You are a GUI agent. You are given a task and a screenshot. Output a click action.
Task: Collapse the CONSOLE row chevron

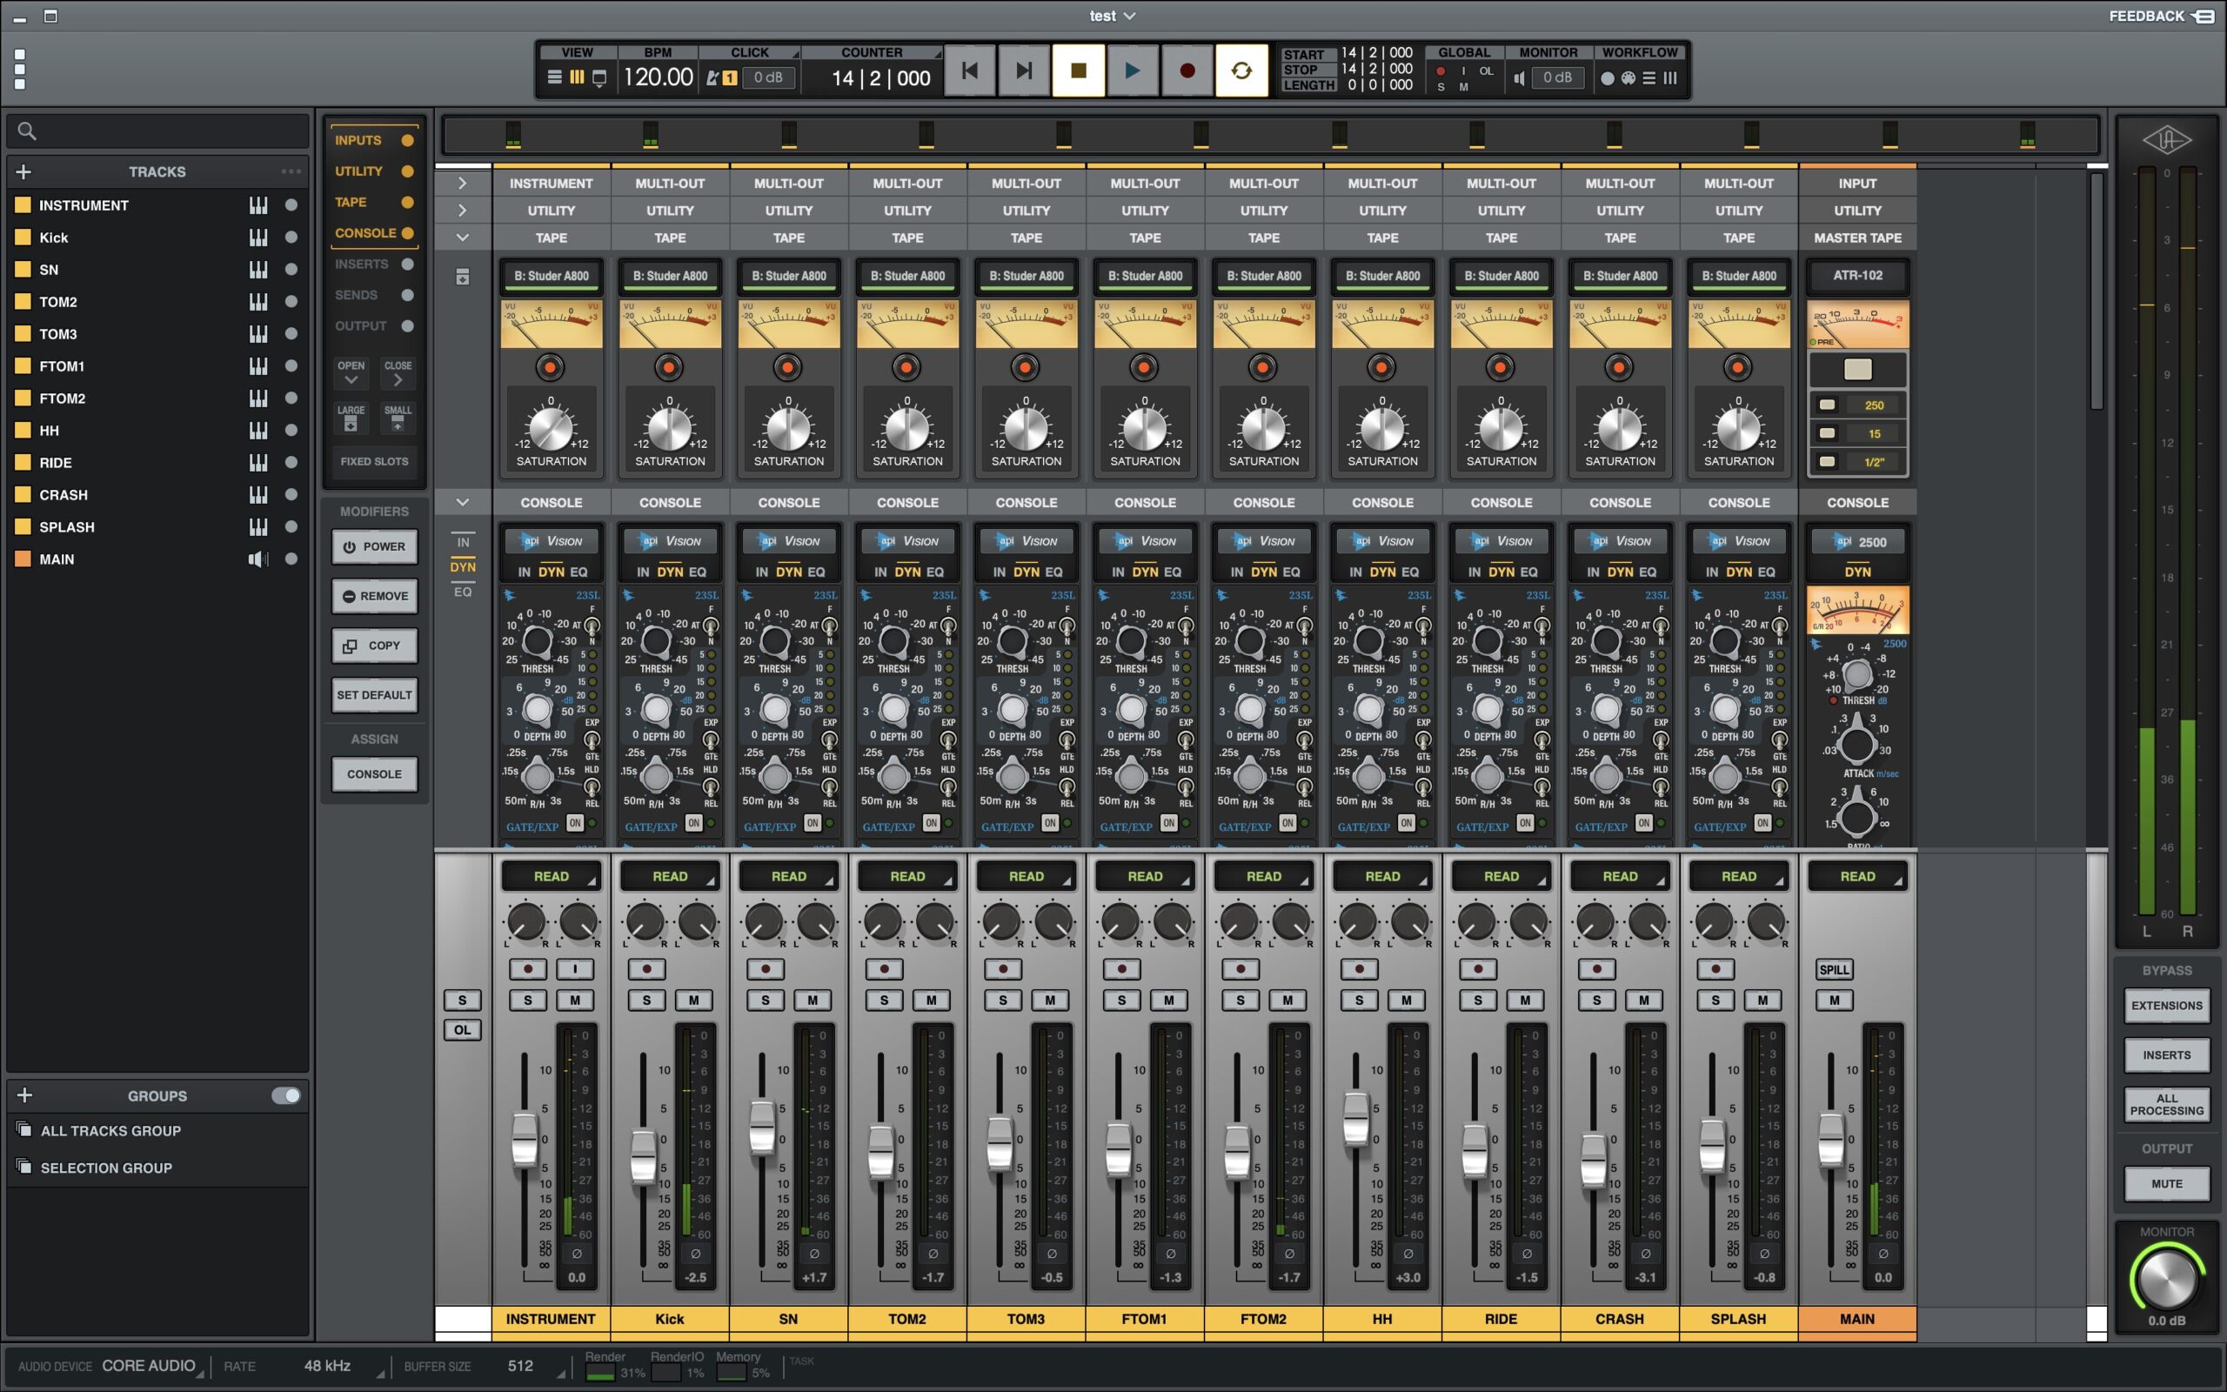click(462, 503)
